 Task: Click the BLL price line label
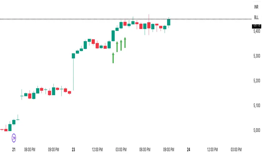tap(256, 17)
